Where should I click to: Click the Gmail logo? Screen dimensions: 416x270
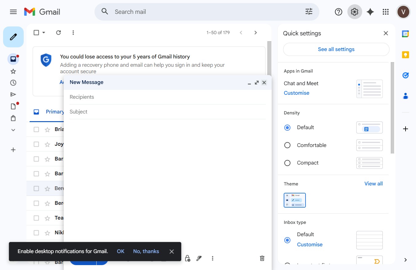point(42,12)
